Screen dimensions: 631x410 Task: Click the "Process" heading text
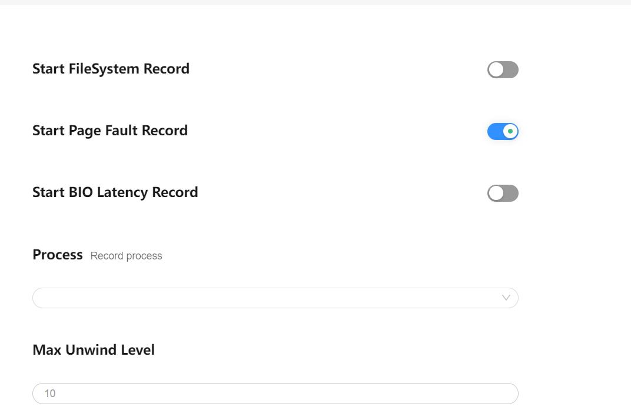point(58,255)
